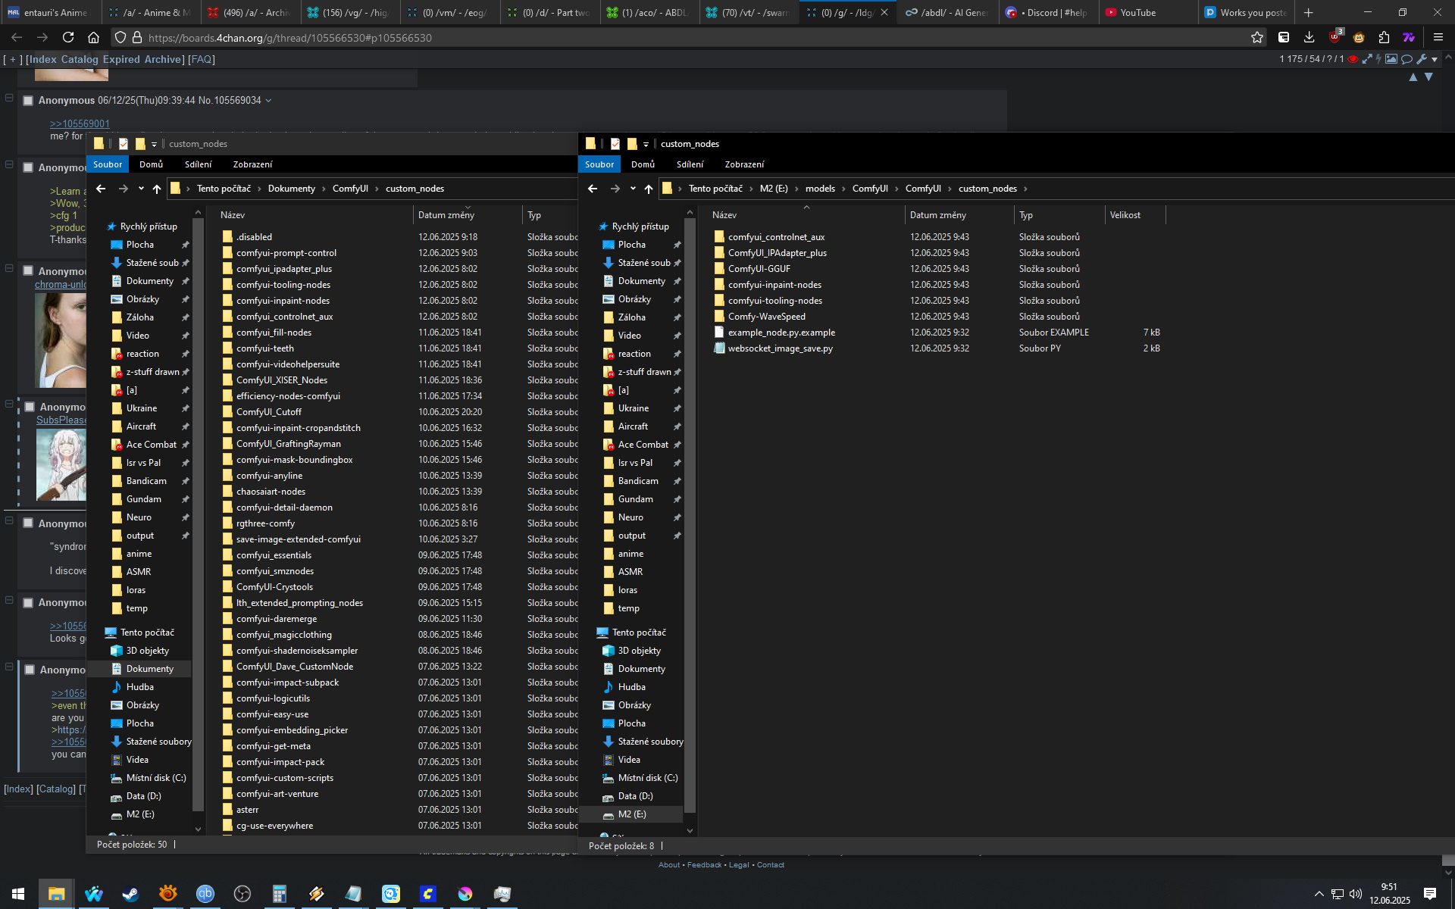Follow quote link >>105569001
1455x909 pixels.
coord(80,124)
